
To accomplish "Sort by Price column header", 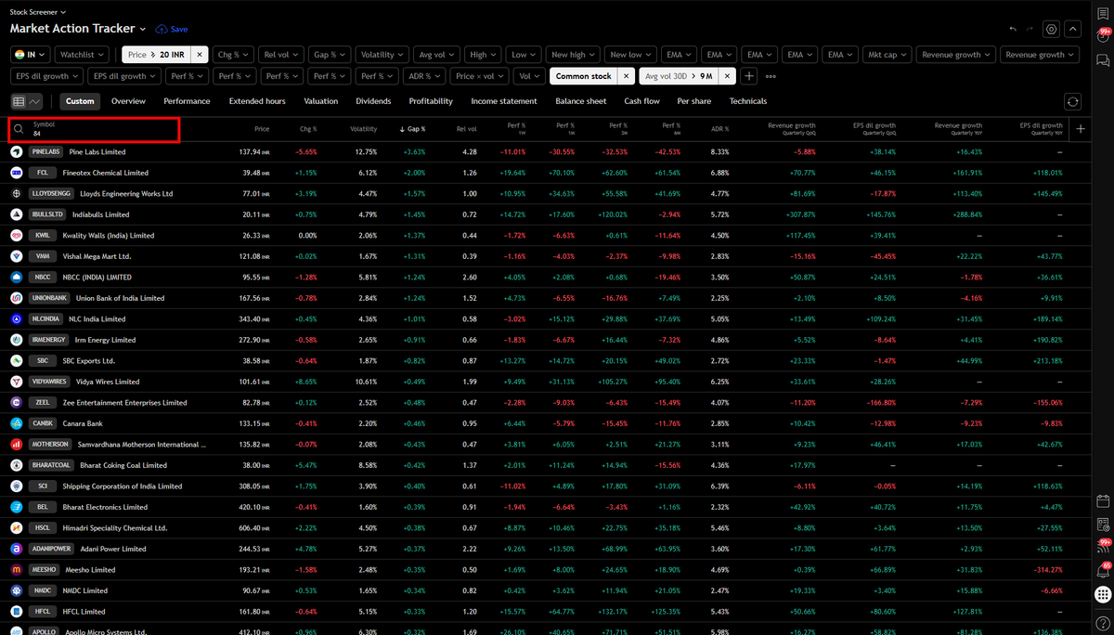I will click(x=263, y=129).
